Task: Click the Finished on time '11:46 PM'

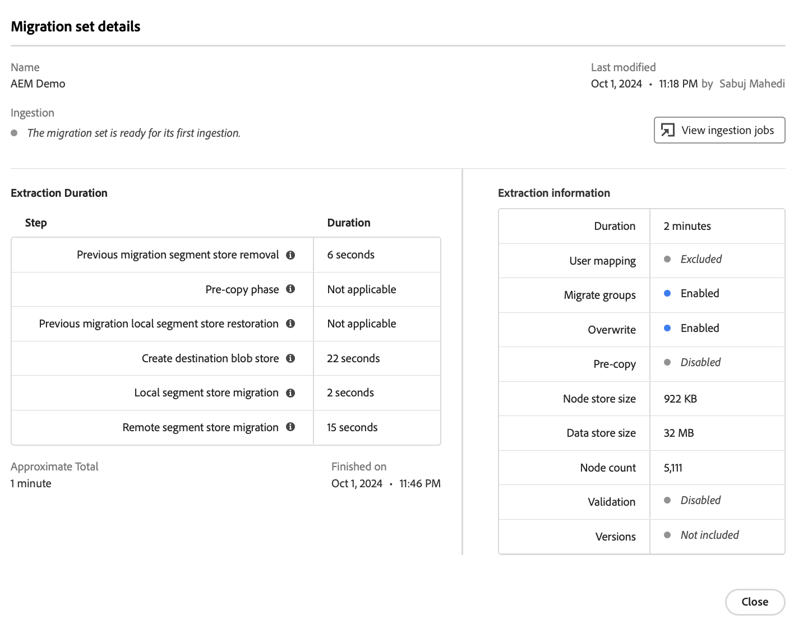Action: point(420,483)
